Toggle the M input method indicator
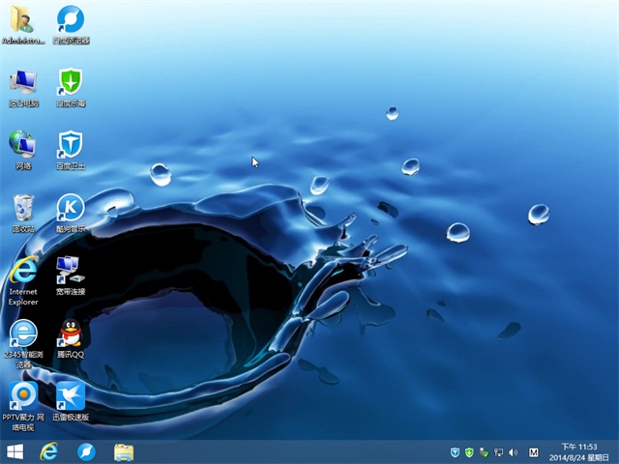619x464 pixels. point(535,451)
